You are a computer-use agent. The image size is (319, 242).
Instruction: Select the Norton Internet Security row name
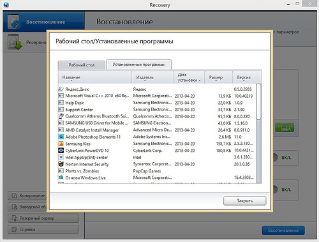pyautogui.click(x=87, y=164)
